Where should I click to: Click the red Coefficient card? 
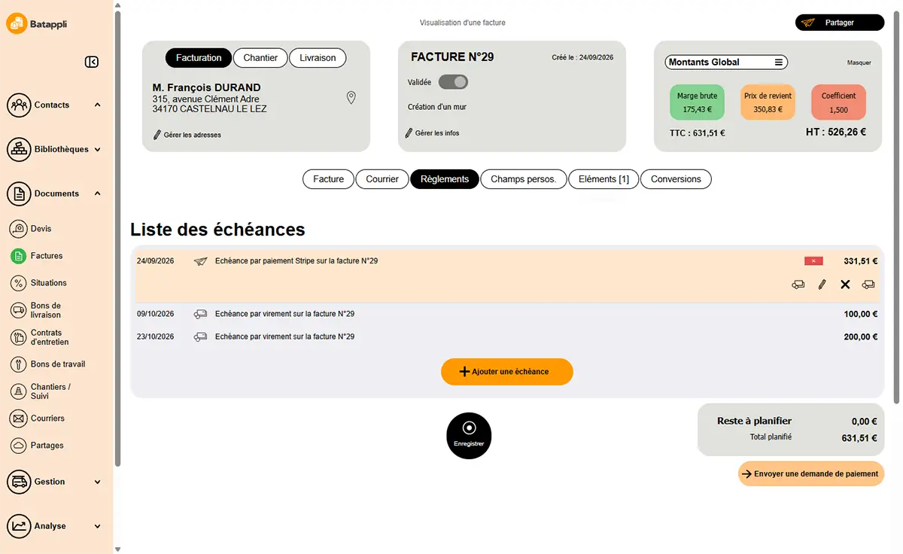tap(838, 102)
